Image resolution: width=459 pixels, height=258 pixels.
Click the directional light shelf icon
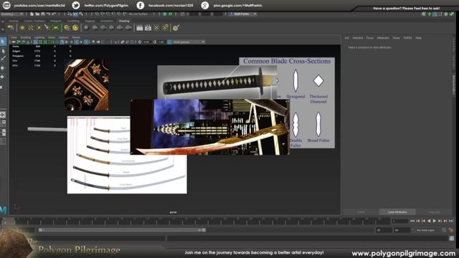coord(31,28)
